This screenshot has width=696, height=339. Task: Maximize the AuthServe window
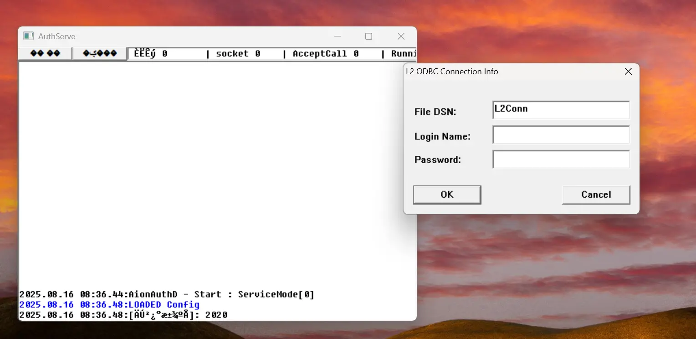pyautogui.click(x=369, y=36)
